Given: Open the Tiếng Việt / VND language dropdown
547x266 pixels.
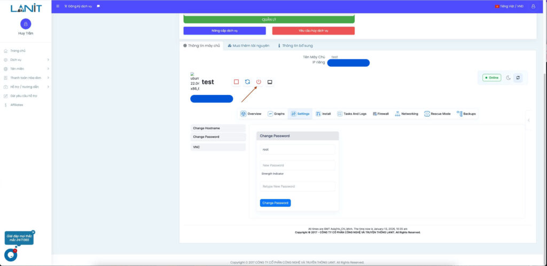Looking at the screenshot, I should [x=509, y=6].
